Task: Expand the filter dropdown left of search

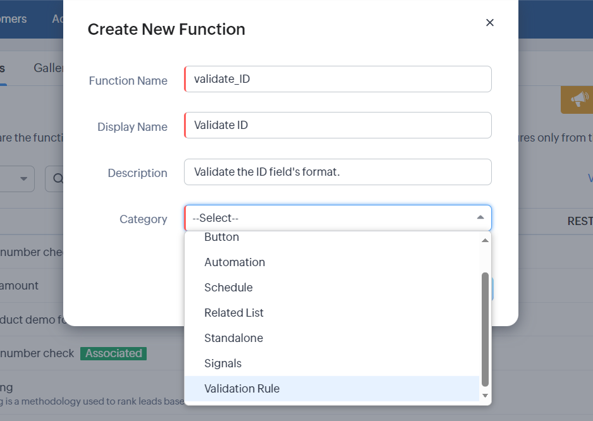Action: [x=24, y=179]
